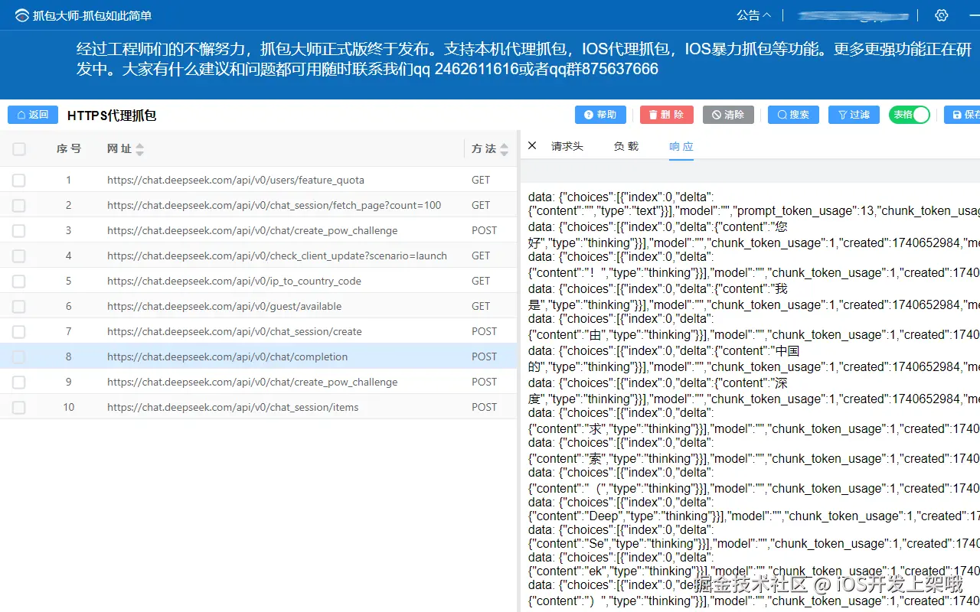The height and width of the screenshot is (612, 980).
Task: Check the select-all header checkbox
Action: pyautogui.click(x=19, y=149)
